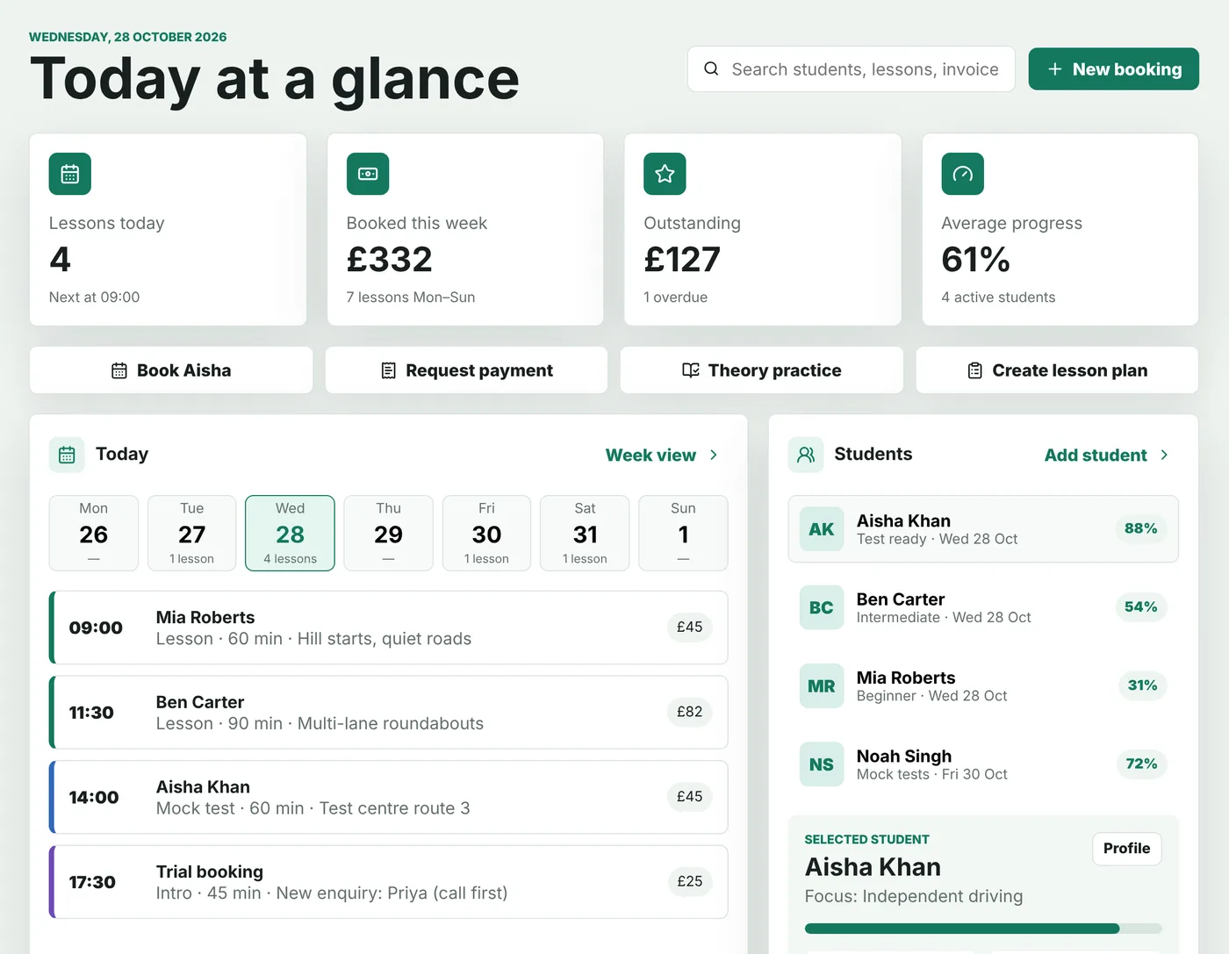The width and height of the screenshot is (1229, 954).
Task: Select Saturday 31 in the week strip
Action: pyautogui.click(x=585, y=534)
